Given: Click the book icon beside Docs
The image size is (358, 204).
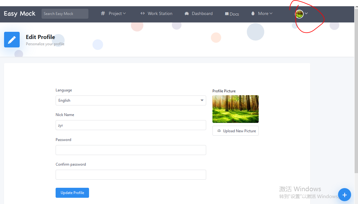Looking at the screenshot, I should 226,13.
